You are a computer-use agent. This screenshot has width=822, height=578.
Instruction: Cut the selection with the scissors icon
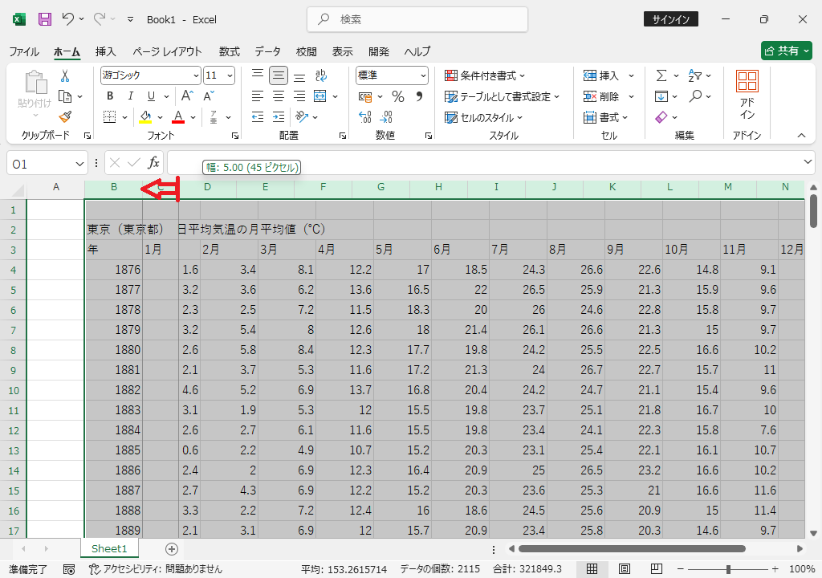pos(65,76)
